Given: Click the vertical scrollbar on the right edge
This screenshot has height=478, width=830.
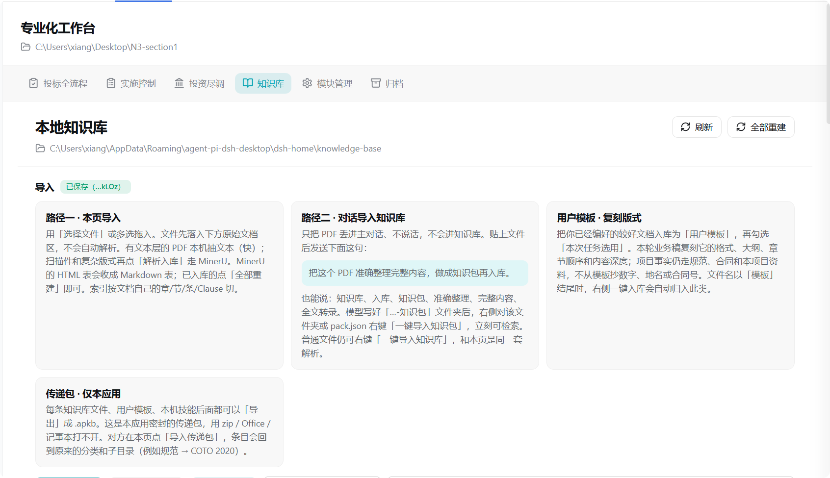Looking at the screenshot, I should click(828, 64).
